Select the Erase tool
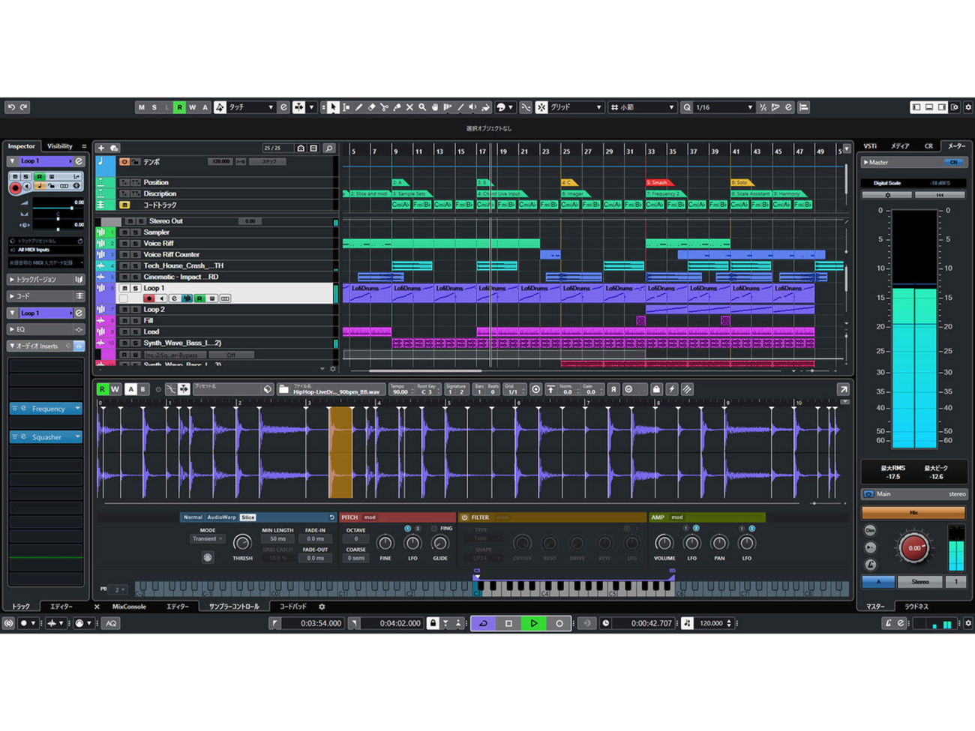Viewport: 975px width, 731px height. (371, 107)
